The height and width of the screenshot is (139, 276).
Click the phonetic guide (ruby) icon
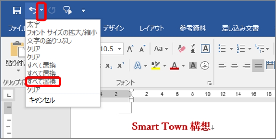193,49
